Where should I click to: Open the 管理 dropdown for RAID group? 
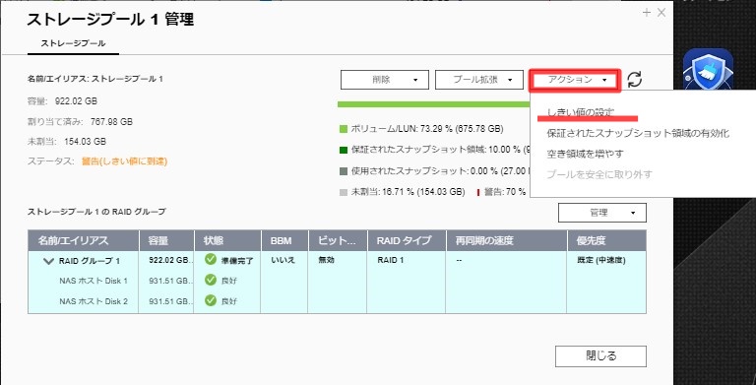point(602,213)
